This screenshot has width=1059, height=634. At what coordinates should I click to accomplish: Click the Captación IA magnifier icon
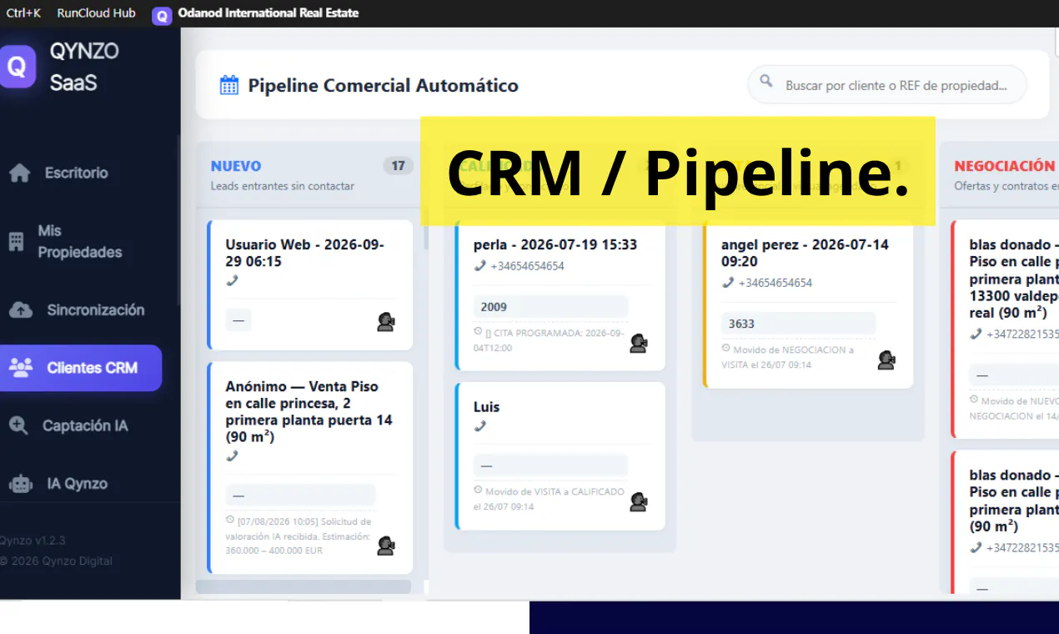[x=18, y=426]
